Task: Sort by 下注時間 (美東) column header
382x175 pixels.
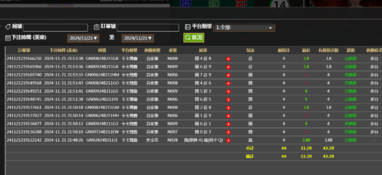Action: pyautogui.click(x=64, y=51)
